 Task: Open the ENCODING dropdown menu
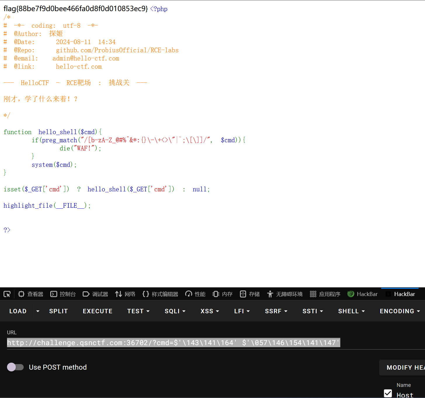(400, 311)
